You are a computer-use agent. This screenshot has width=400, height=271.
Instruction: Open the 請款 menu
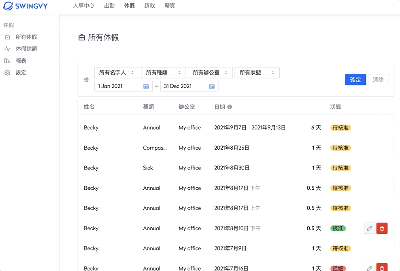click(x=149, y=6)
